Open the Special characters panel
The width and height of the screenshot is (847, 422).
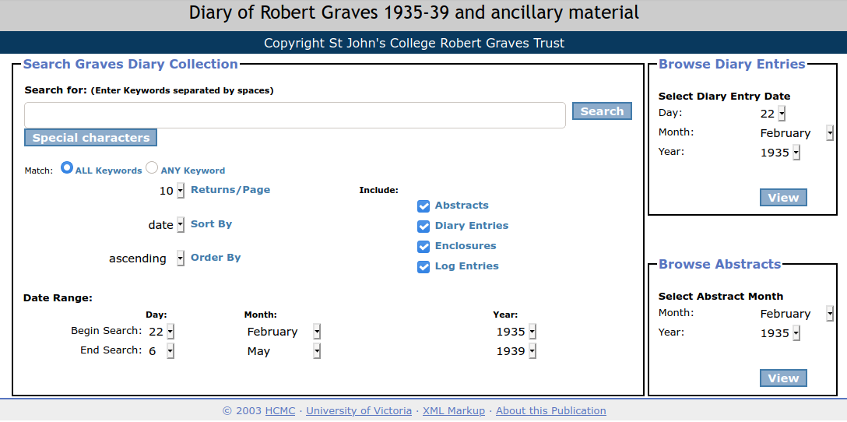coord(91,137)
